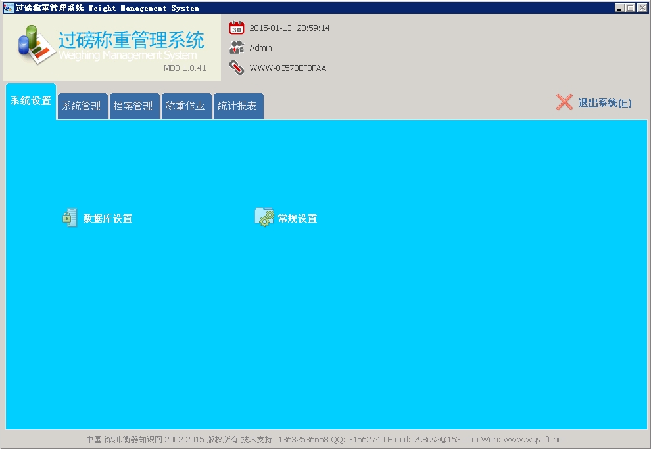Open the 档案管理 tab
The width and height of the screenshot is (651, 449).
click(134, 106)
